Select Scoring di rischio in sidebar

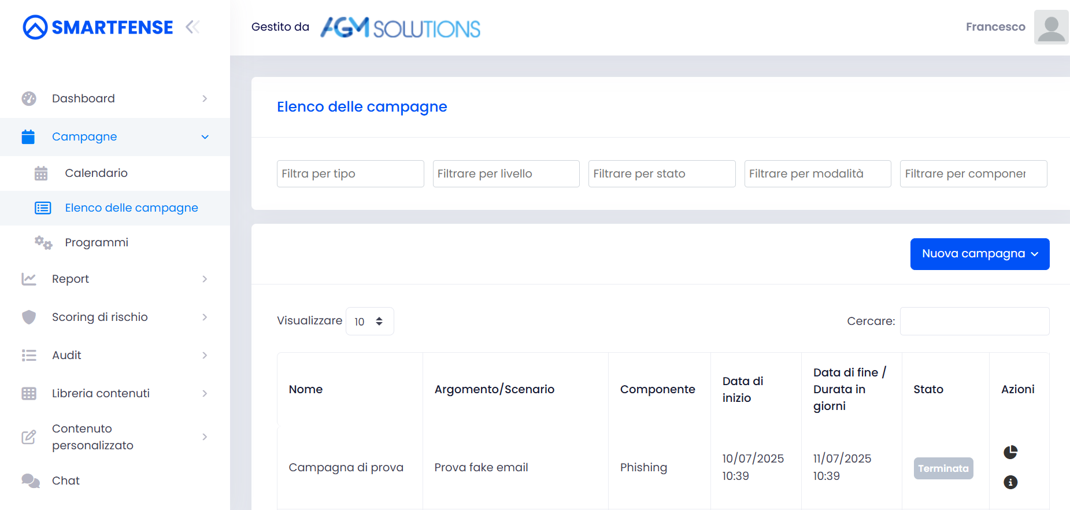pyautogui.click(x=99, y=317)
